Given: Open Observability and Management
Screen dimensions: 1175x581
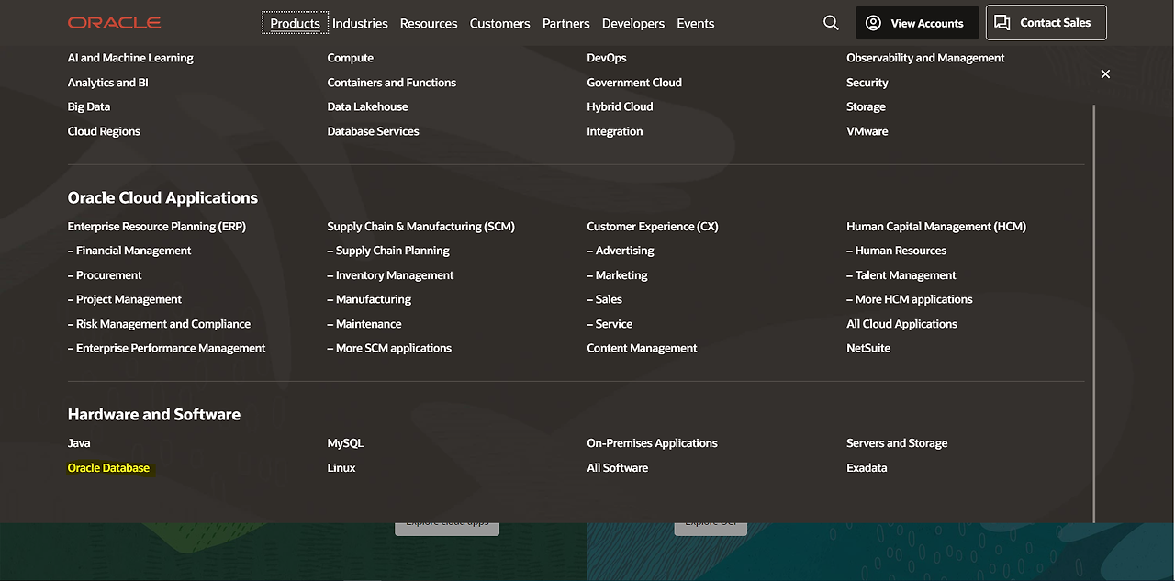Looking at the screenshot, I should [x=925, y=58].
